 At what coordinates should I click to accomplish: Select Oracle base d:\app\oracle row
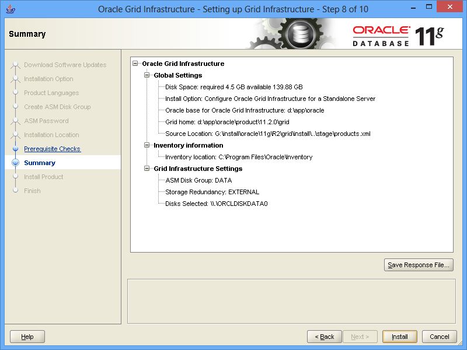coord(245,110)
